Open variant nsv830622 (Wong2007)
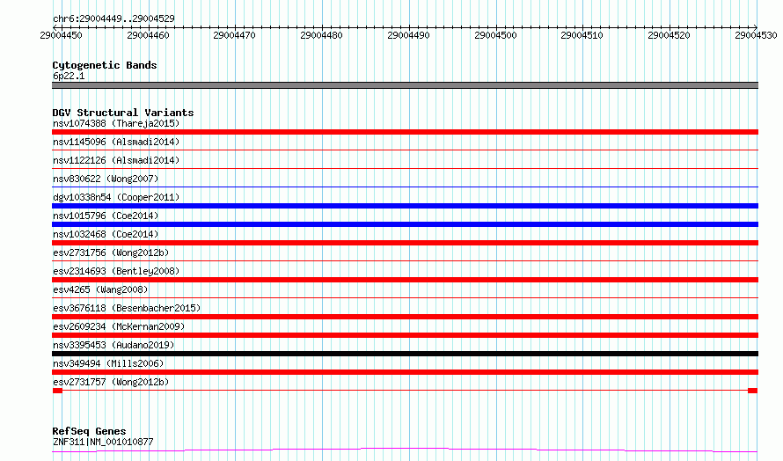The image size is (783, 461). tap(106, 179)
